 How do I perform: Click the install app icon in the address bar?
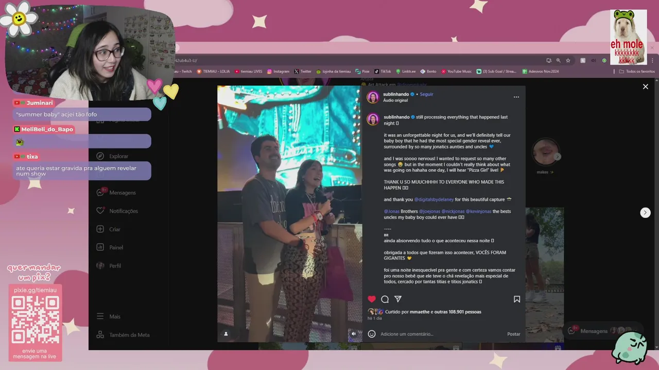pos(549,61)
